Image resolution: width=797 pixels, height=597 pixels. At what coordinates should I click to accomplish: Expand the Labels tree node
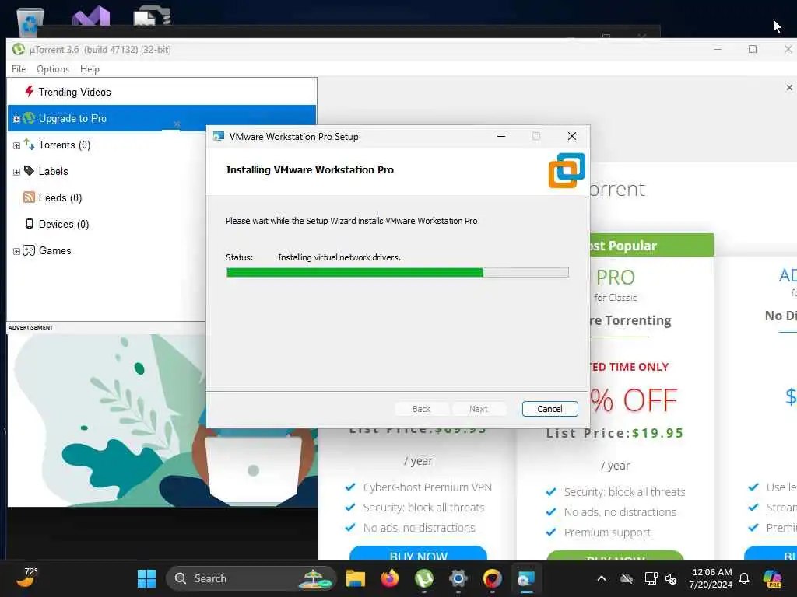pos(16,172)
